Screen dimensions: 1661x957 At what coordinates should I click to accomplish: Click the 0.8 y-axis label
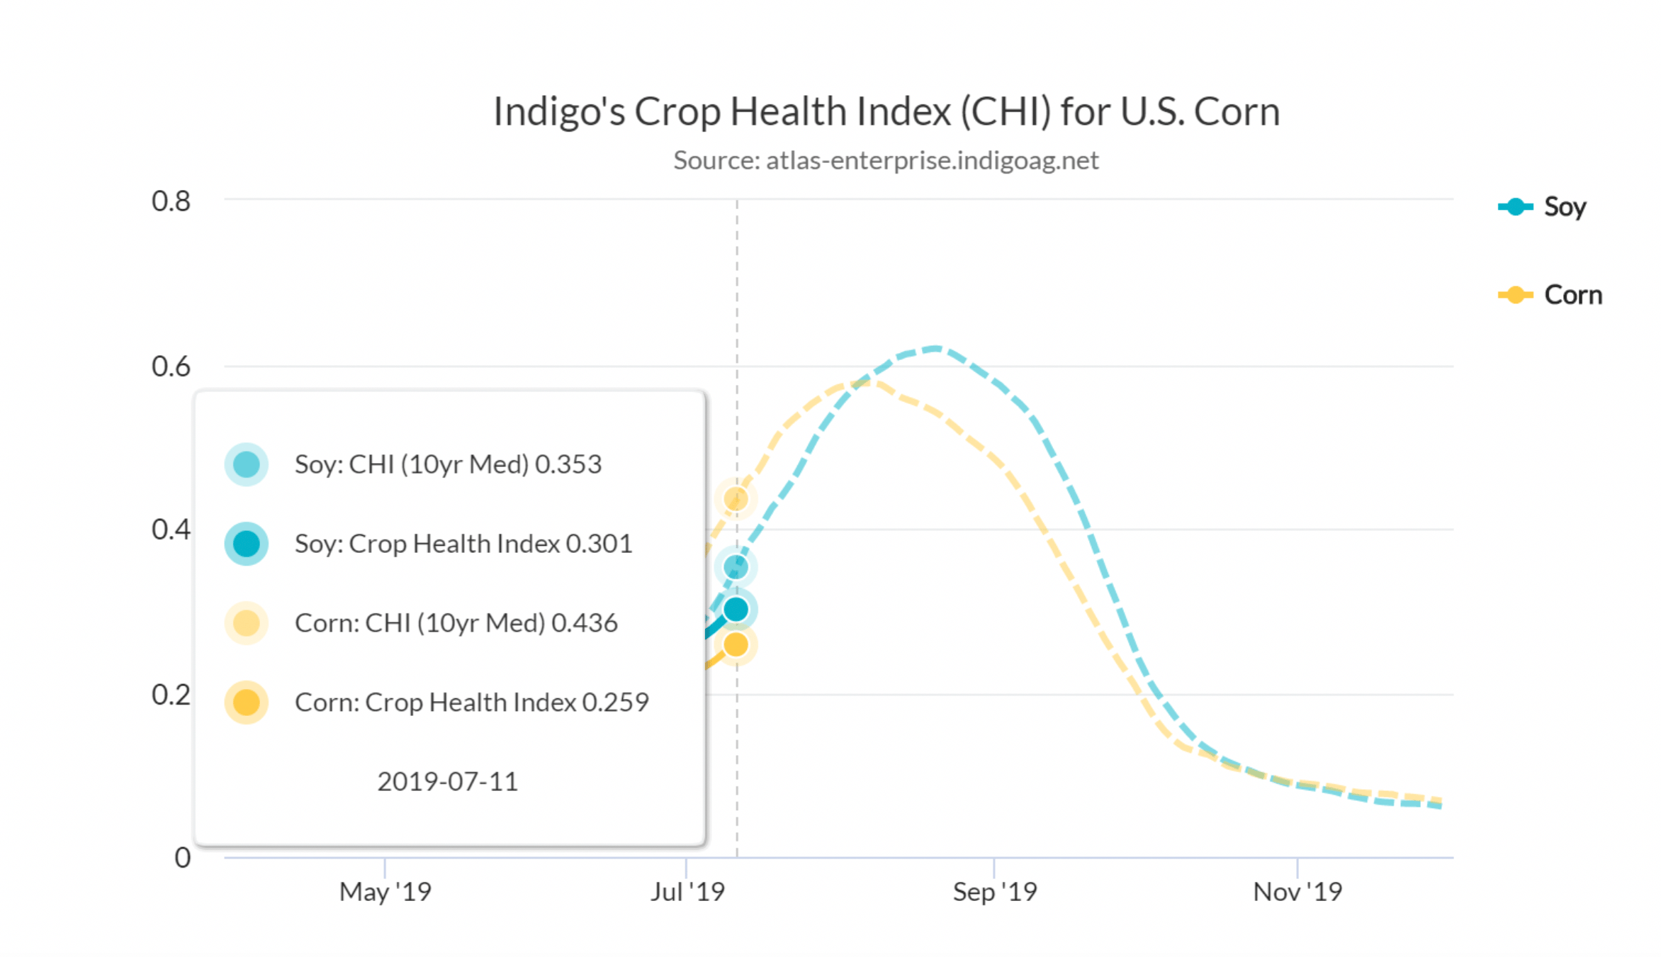171,201
